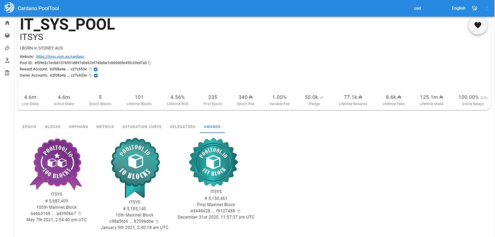Click the Live Stake 4.6m value
The image size is (495, 237).
pos(30,97)
